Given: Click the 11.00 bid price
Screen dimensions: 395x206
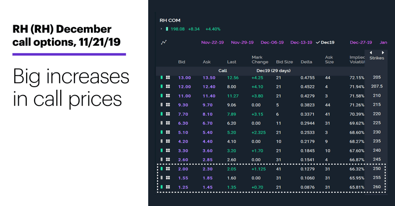Looking at the screenshot, I should (184, 96).
